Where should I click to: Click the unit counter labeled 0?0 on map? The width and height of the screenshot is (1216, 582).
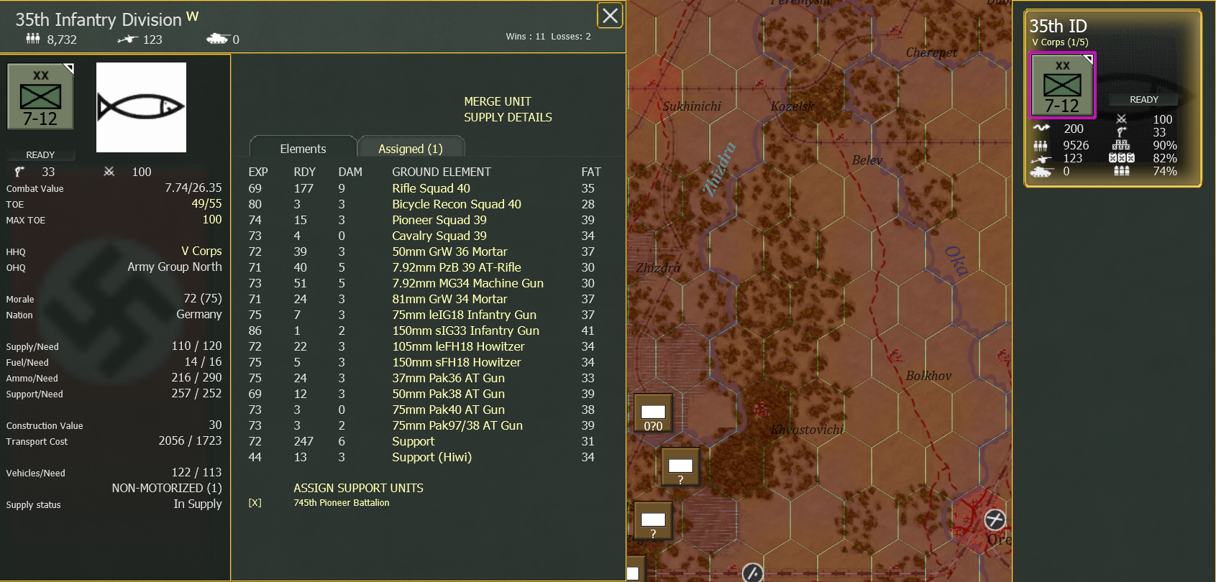[x=653, y=413]
